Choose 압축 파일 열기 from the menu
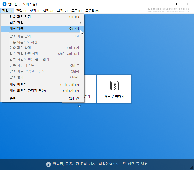This screenshot has width=194, height=170. (x=42, y=17)
